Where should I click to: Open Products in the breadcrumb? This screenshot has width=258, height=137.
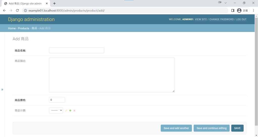[x=23, y=28]
